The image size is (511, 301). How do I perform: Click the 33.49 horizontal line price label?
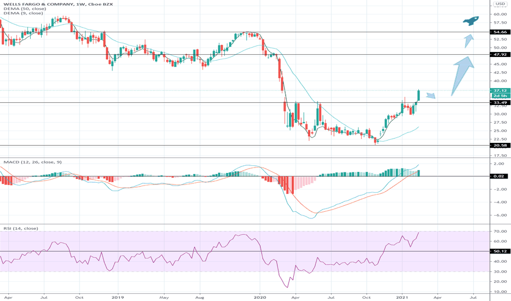tap(500, 103)
